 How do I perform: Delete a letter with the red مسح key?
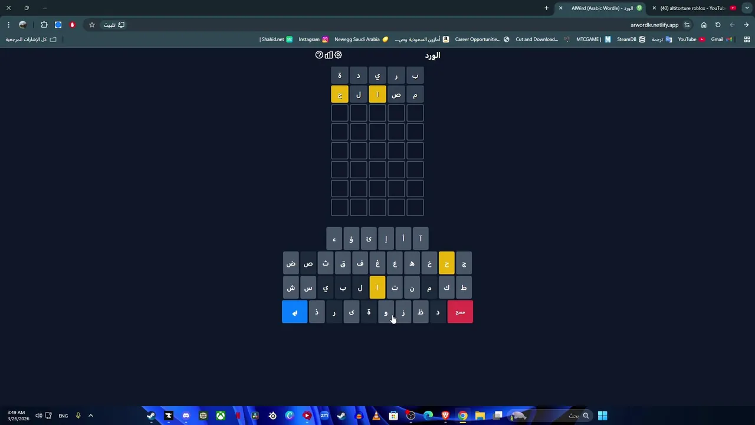click(460, 312)
